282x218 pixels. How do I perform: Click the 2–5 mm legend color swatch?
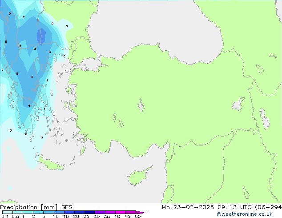[38, 212]
